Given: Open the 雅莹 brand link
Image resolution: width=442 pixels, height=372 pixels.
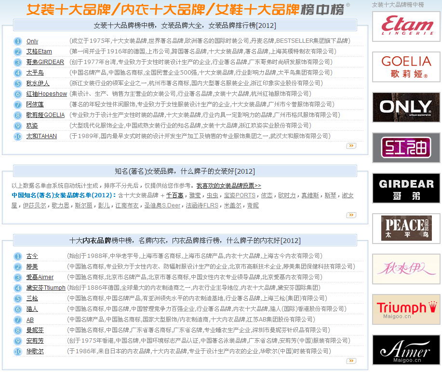Looking at the screenshot, I should [195, 195].
